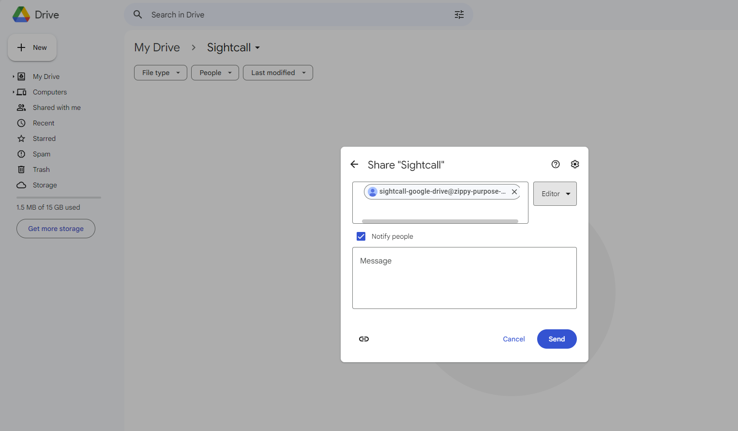
Task: Click the Google Drive logo
Action: click(x=21, y=15)
